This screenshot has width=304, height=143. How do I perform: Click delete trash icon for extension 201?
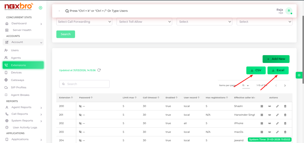(x=285, y=115)
